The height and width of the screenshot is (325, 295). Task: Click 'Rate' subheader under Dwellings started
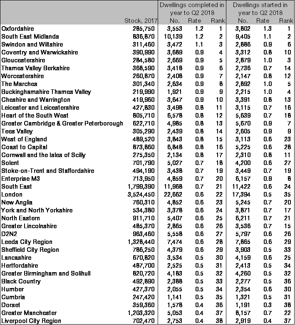(x=263, y=21)
